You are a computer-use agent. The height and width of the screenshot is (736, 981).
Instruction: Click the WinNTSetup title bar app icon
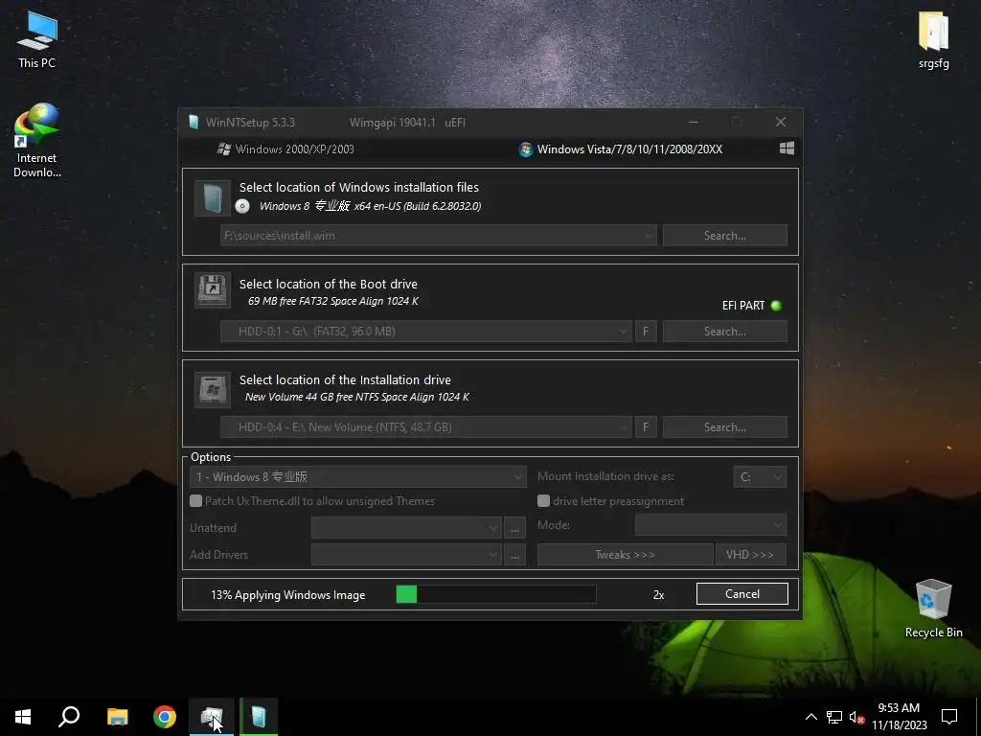click(194, 122)
